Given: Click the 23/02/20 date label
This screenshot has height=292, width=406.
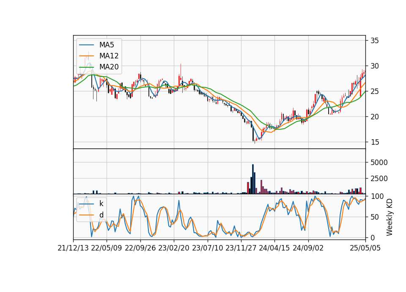Looking at the screenshot, I should point(174,248).
